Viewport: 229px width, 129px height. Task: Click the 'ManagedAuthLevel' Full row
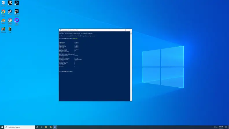(x=68, y=56)
